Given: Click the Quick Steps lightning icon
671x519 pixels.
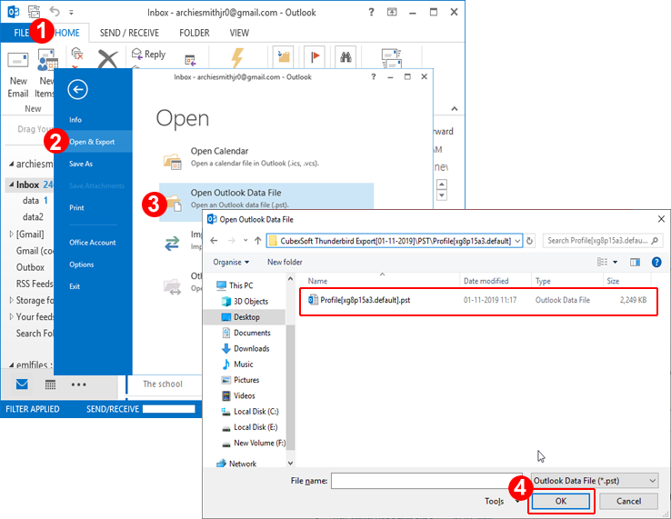Looking at the screenshot, I should tap(237, 57).
